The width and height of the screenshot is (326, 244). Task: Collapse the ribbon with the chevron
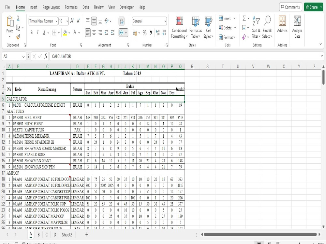tap(320, 44)
